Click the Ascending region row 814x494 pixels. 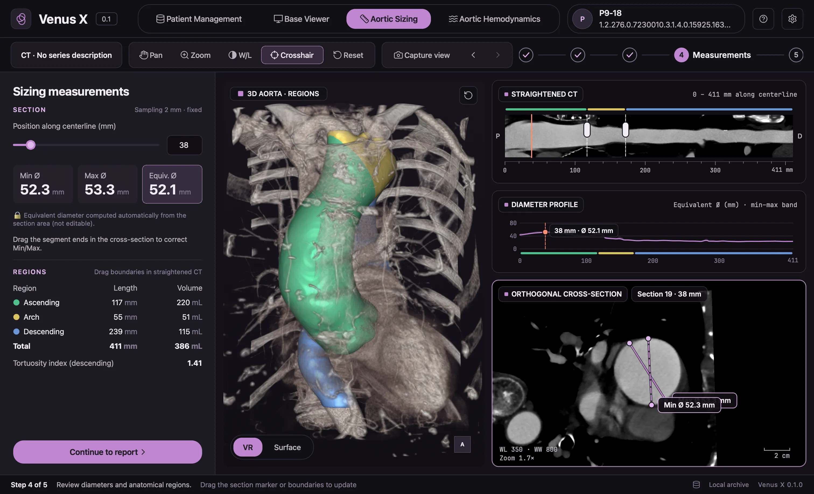[107, 302]
